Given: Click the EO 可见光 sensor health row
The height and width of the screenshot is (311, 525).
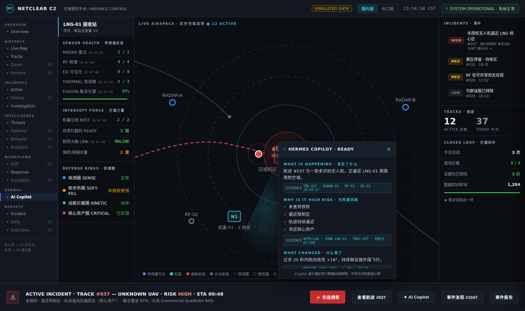Looking at the screenshot, I should point(96,72).
